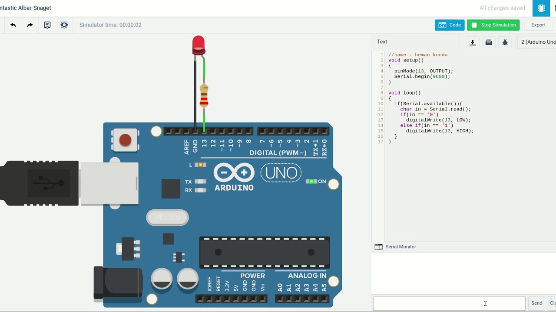Toggle notes visibility eye icon

coord(64,25)
